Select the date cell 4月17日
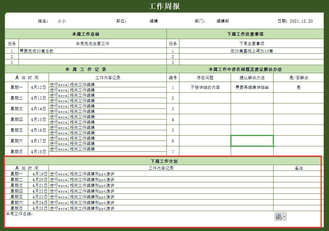This screenshot has height=231, width=329. (38, 141)
